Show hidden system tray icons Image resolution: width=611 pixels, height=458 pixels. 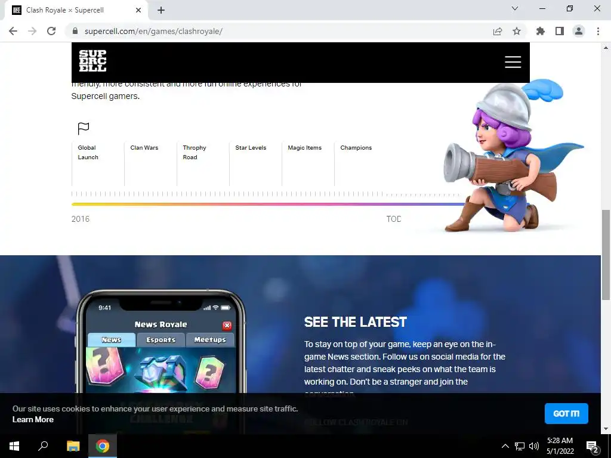[505, 446]
